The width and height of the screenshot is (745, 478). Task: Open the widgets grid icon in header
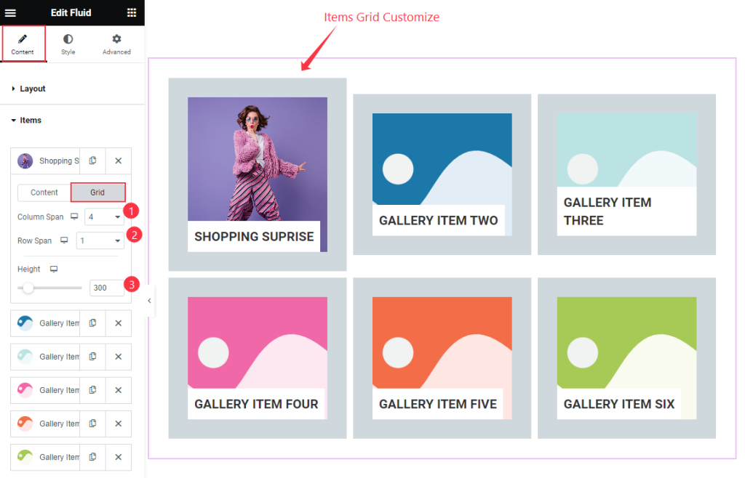[132, 13]
